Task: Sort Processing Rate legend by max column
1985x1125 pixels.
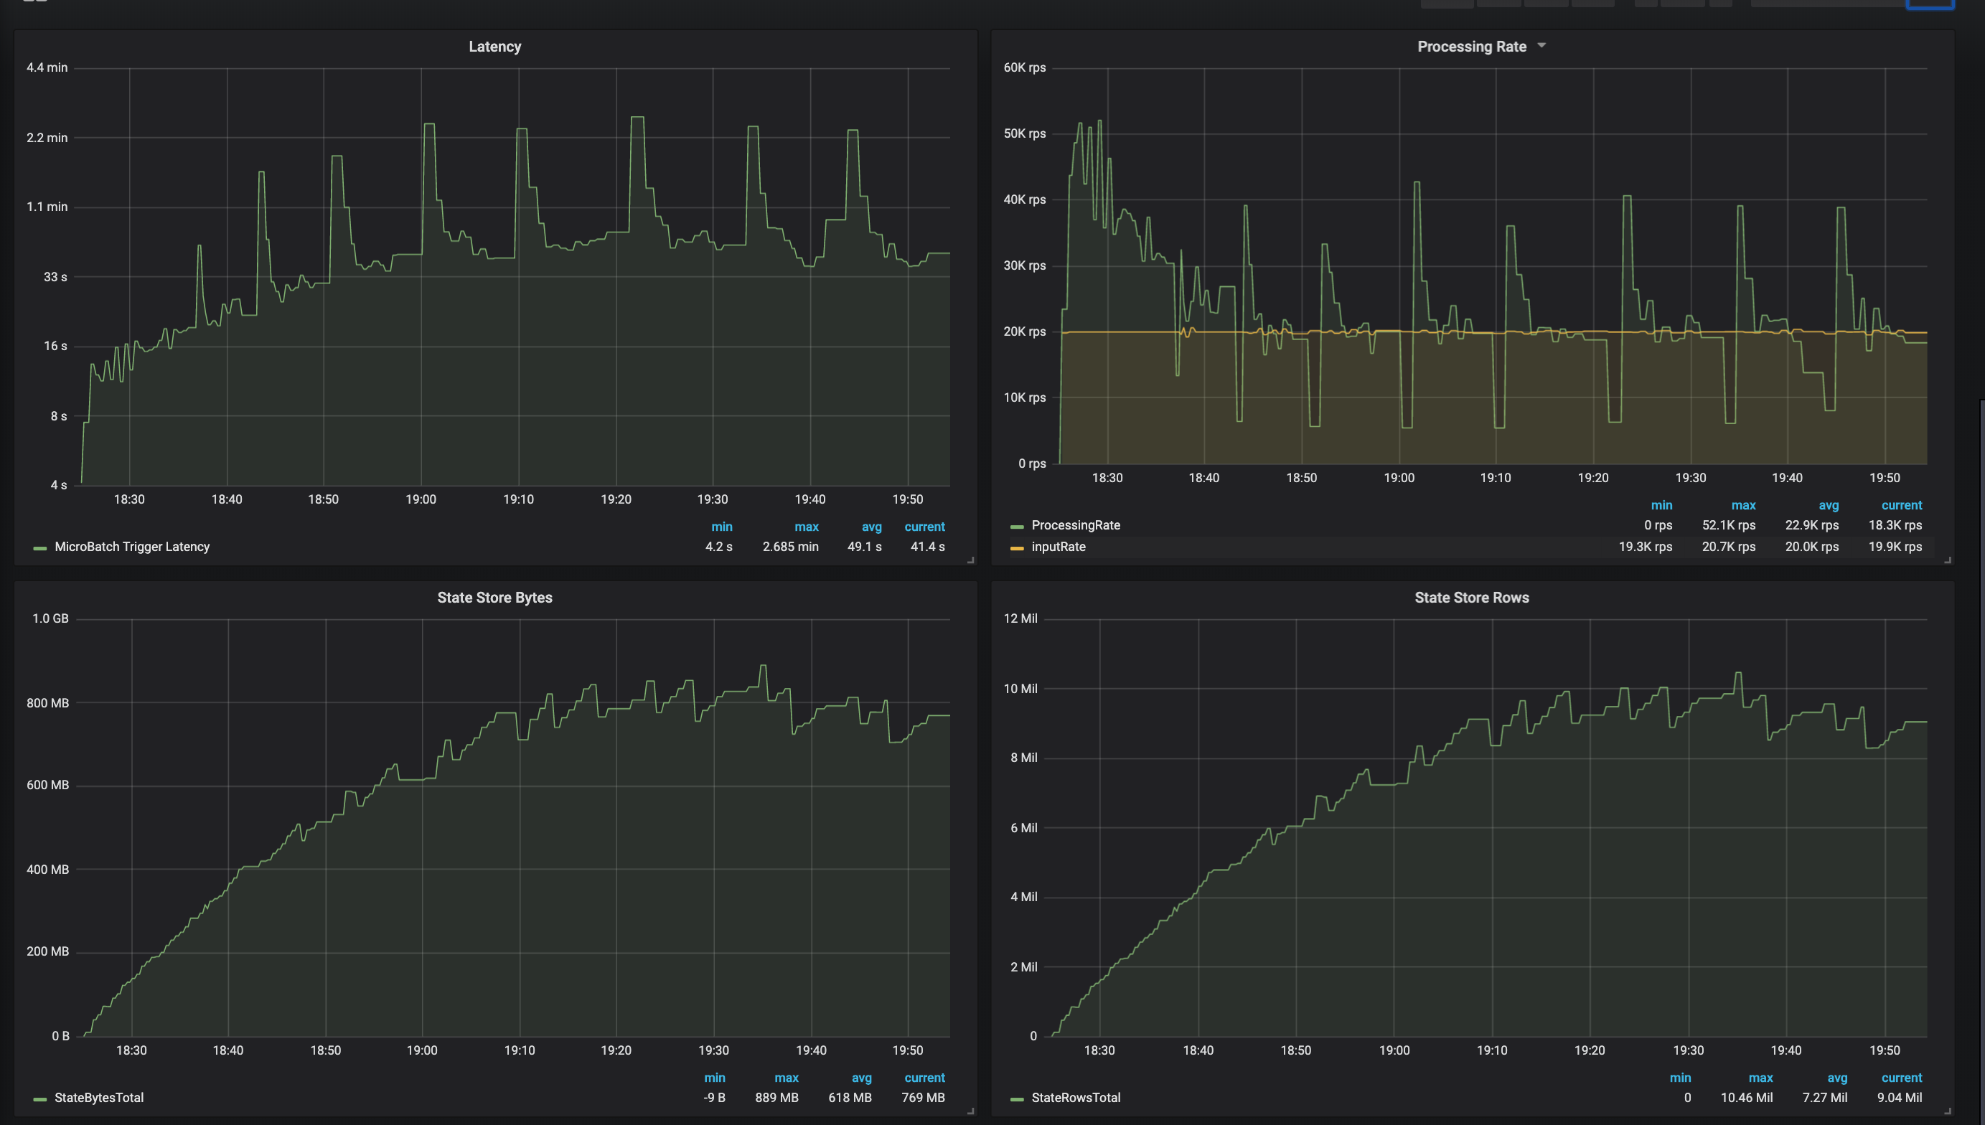Action: coord(1743,504)
